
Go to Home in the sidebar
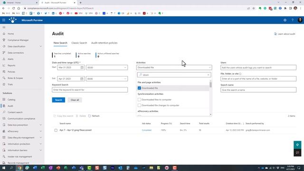pos(10,34)
